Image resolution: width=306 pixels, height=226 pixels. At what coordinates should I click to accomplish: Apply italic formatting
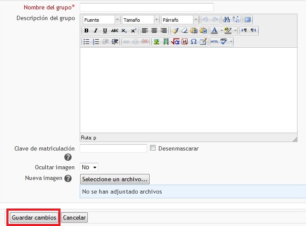click(95, 31)
